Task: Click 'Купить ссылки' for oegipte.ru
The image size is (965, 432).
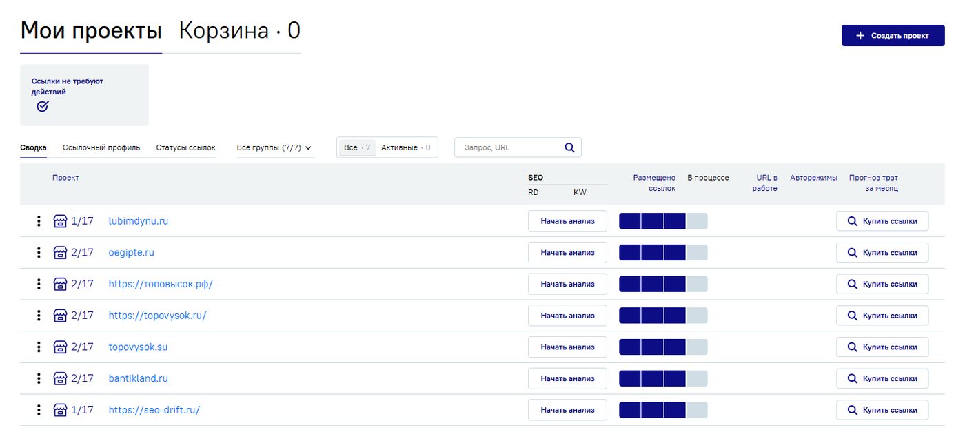Action: [882, 253]
